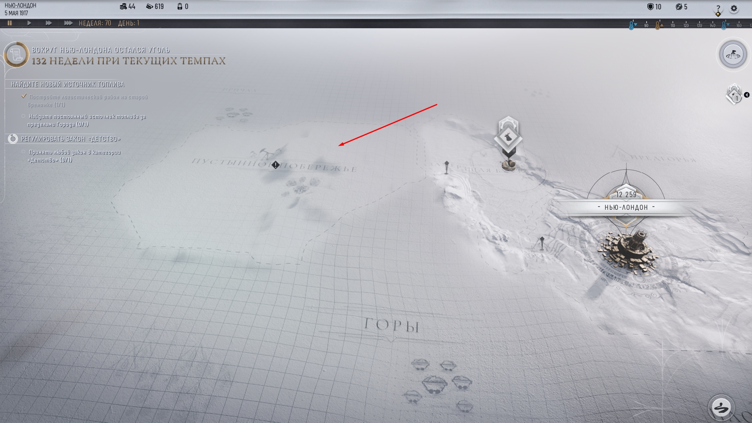This screenshot has height=423, width=752.
Task: Set game to normal play speed
Action: [x=29, y=23]
